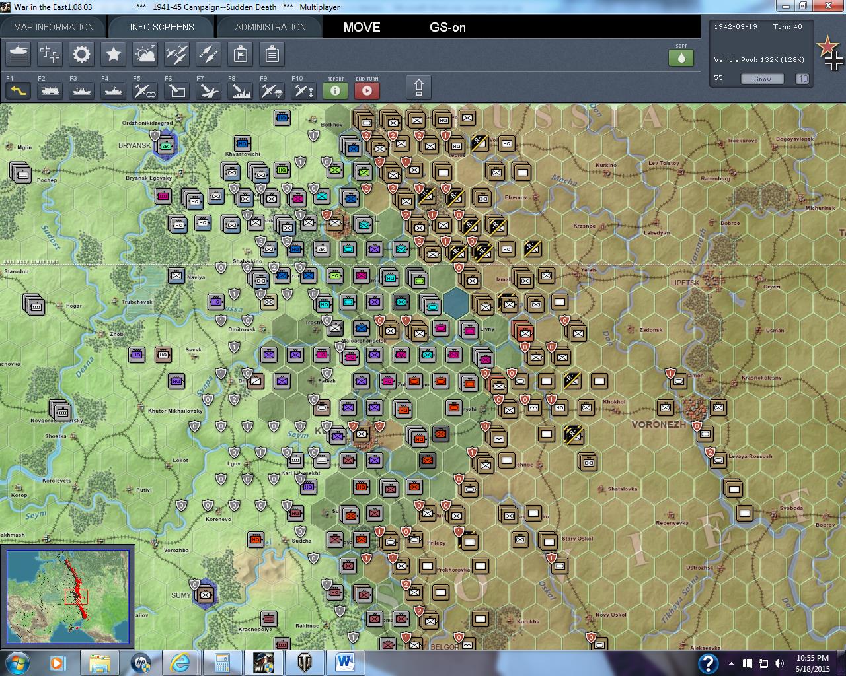Click the Khutor Mikhailovsky town label

(x=175, y=411)
